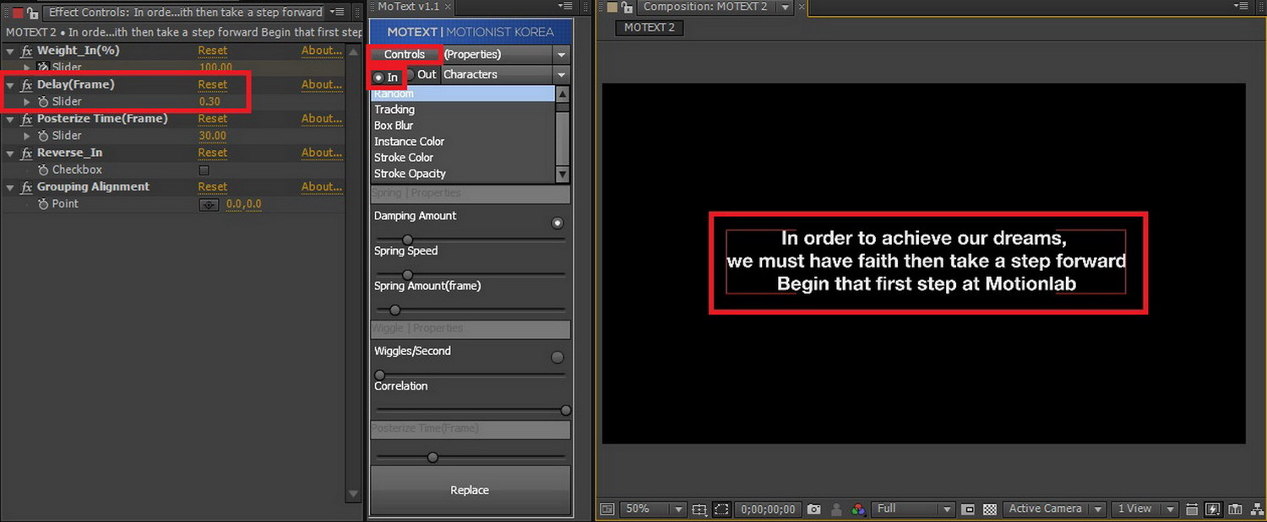This screenshot has width=1267, height=522.
Task: Click the MOTEXT 2 composition tab
Action: [x=650, y=28]
